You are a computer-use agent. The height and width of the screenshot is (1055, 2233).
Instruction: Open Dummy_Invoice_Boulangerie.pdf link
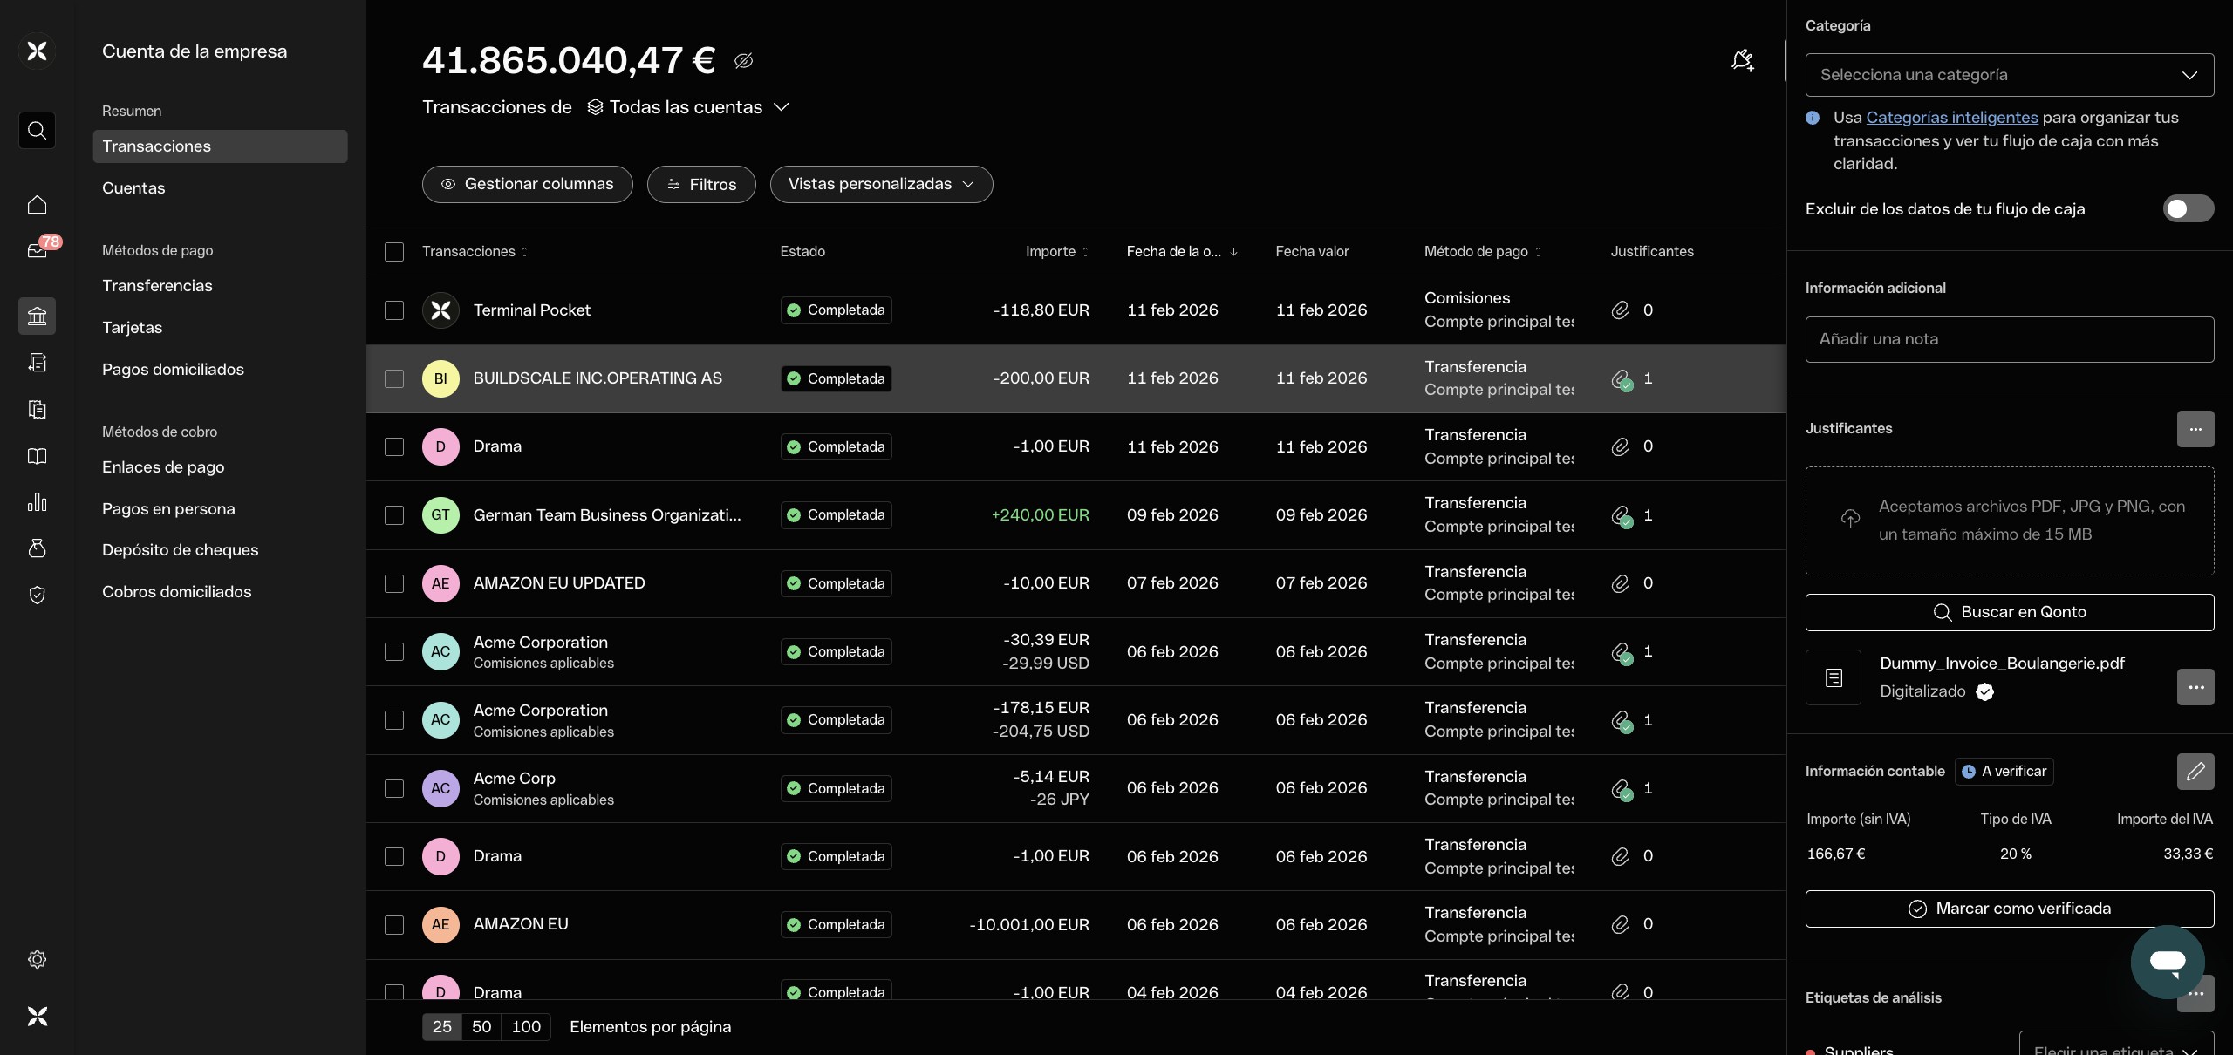pyautogui.click(x=2002, y=664)
